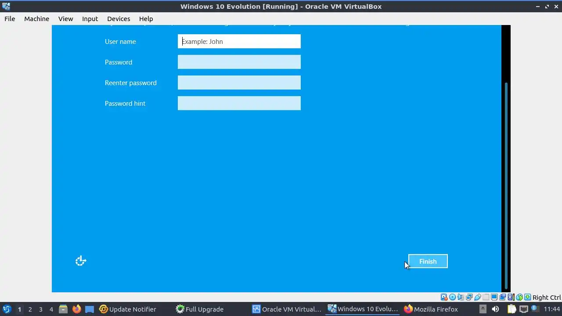The image size is (562, 316).
Task: Switch to workspace 4
Action: point(51,309)
